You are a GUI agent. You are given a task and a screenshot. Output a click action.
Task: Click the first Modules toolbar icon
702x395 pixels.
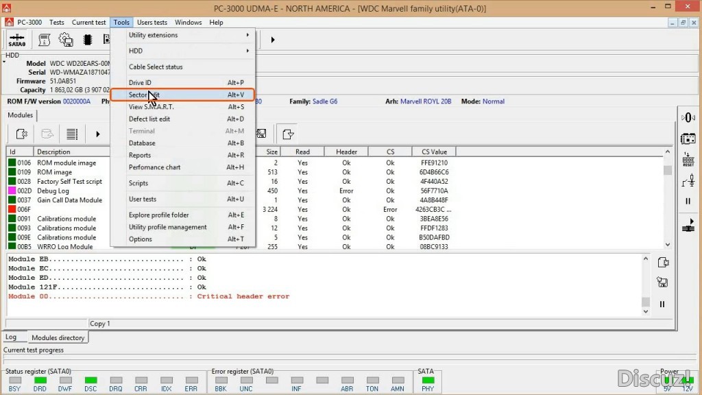point(21,134)
